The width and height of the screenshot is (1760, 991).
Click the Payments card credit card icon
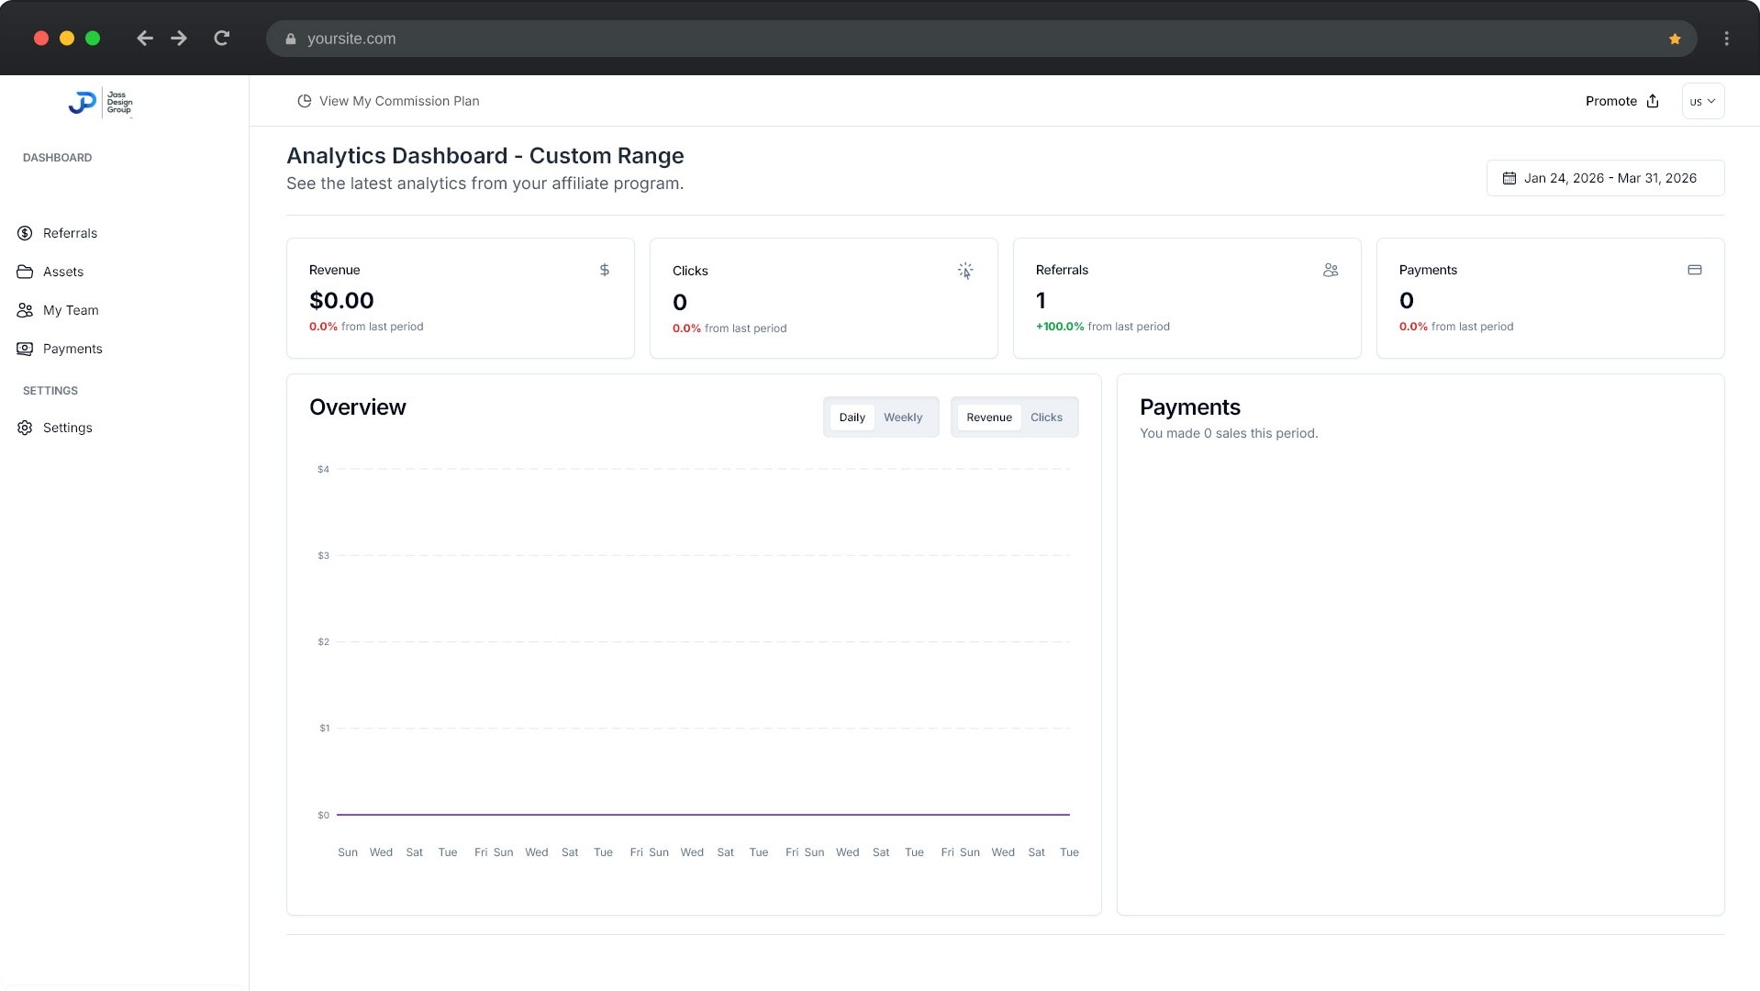(x=1694, y=270)
